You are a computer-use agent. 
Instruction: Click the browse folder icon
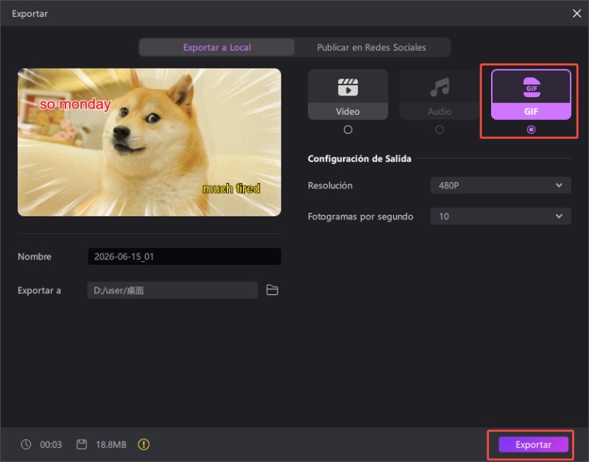272,290
